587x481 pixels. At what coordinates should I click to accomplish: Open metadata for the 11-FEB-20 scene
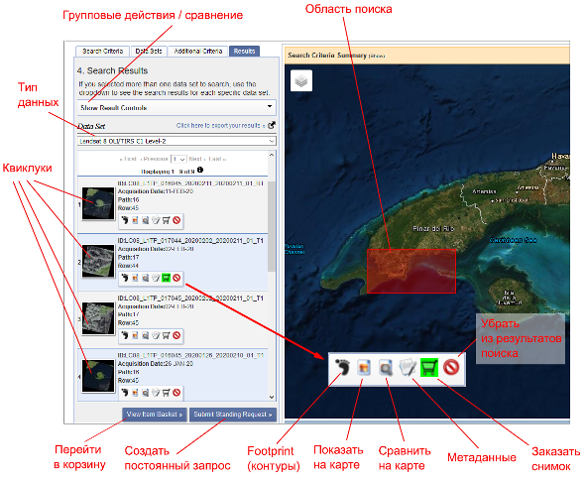(x=156, y=220)
